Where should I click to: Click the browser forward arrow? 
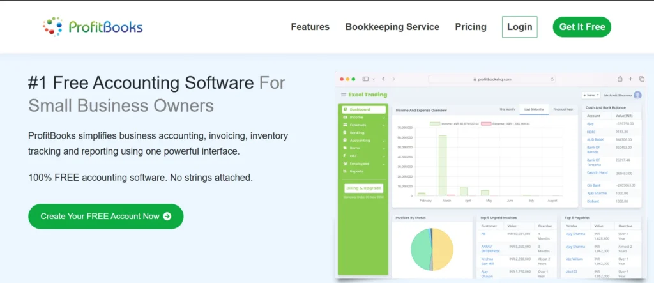tap(393, 79)
